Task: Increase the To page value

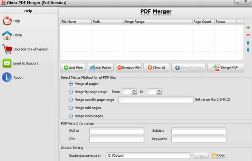Action: tap(159, 90)
